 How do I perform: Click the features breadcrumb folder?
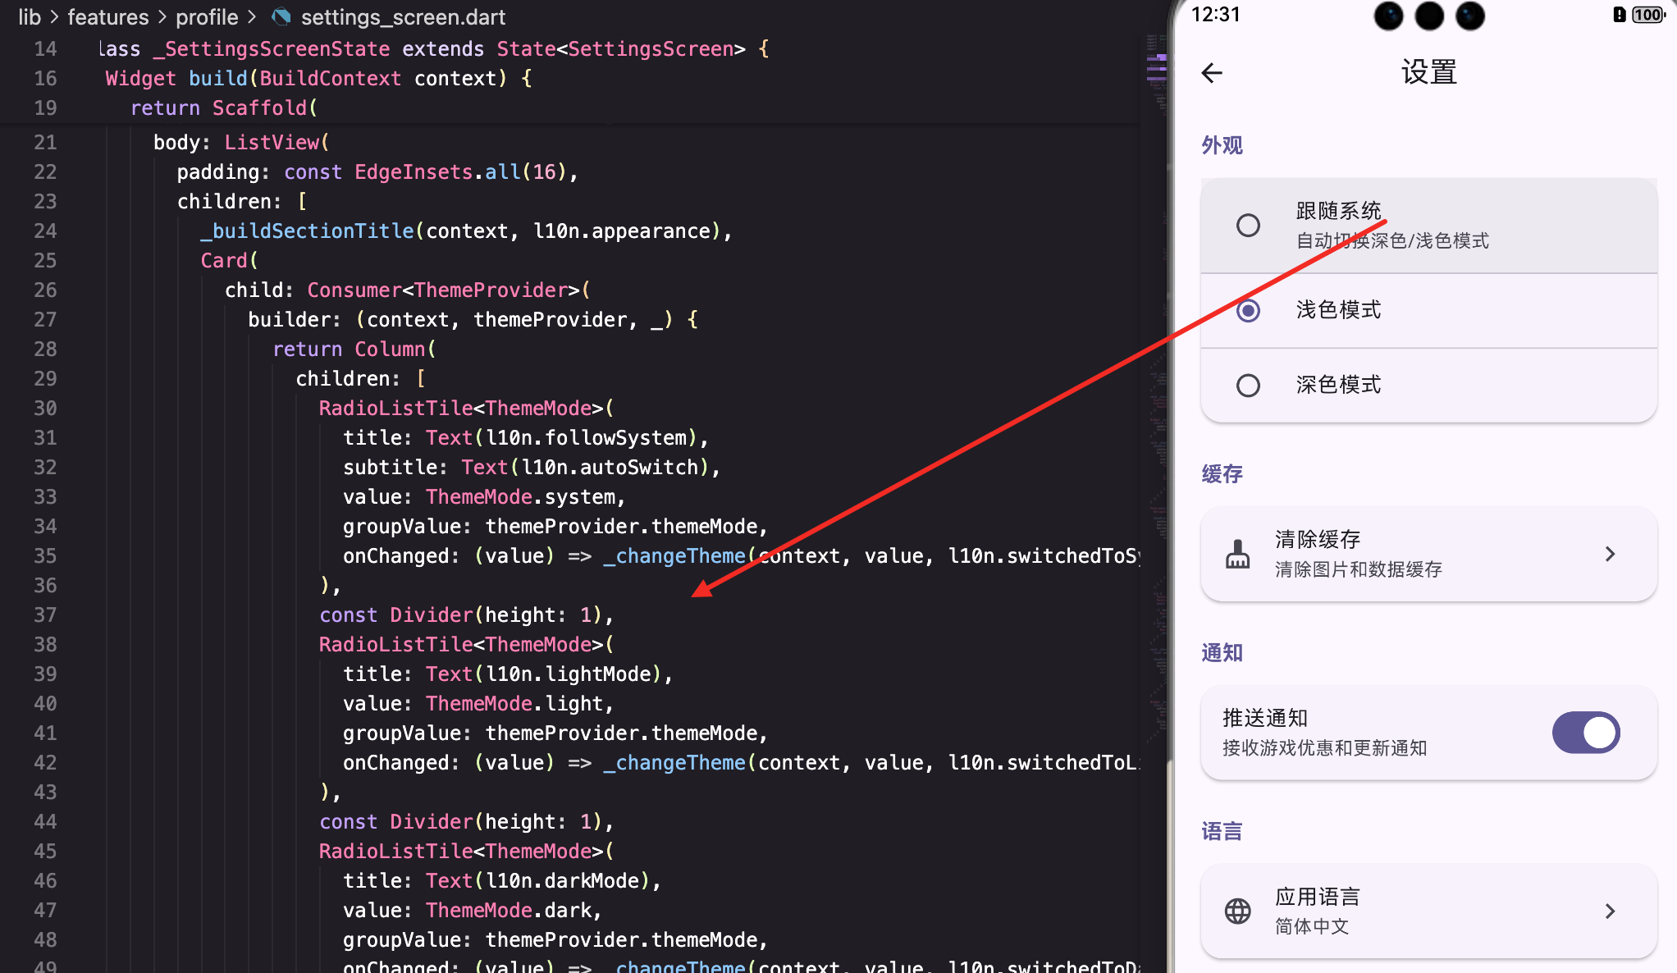coord(108,16)
